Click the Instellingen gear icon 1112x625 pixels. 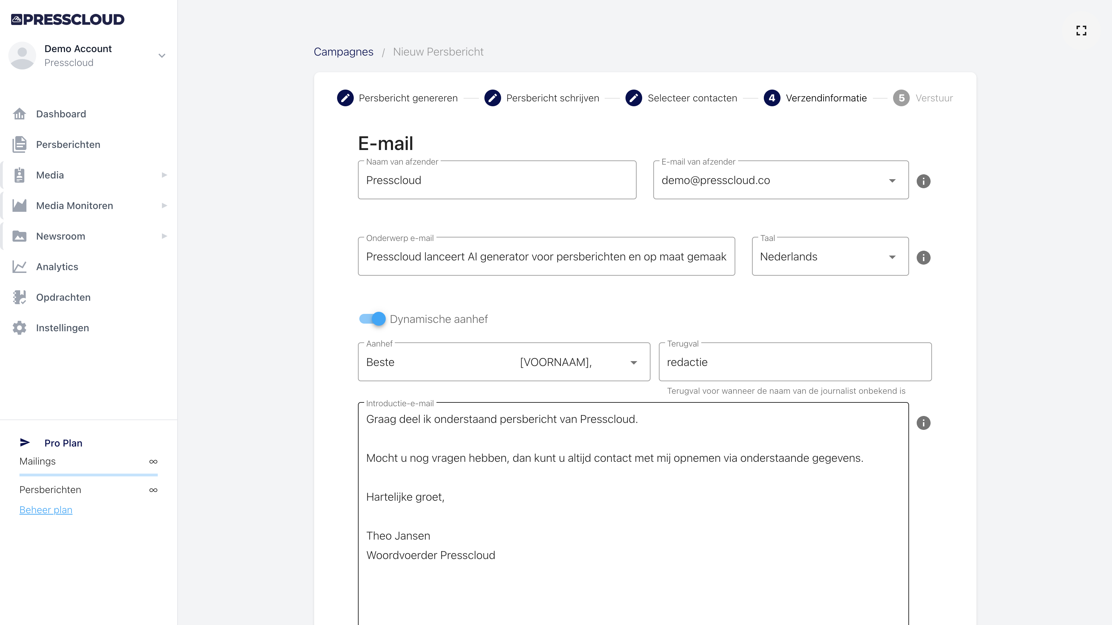pos(19,328)
